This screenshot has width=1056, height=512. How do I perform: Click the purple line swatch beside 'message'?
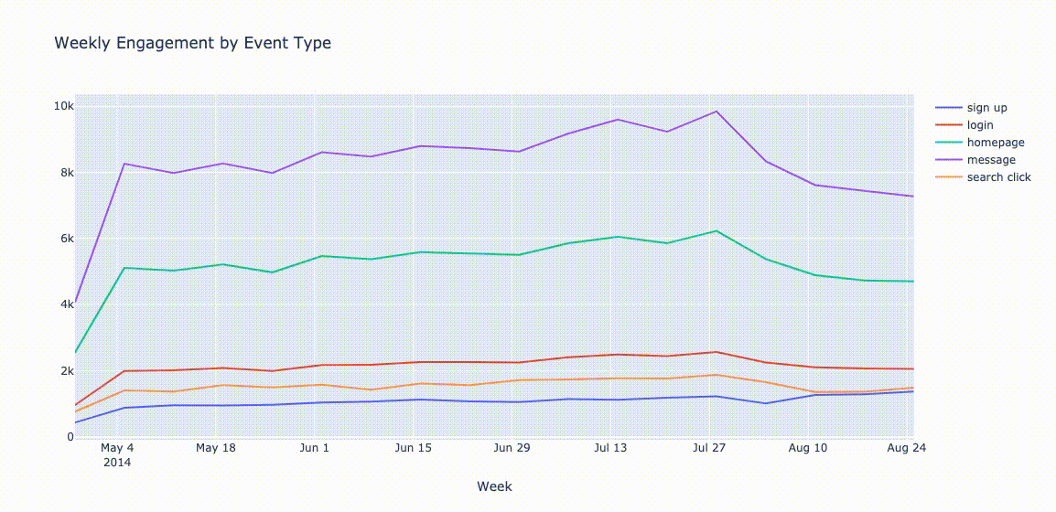(950, 160)
